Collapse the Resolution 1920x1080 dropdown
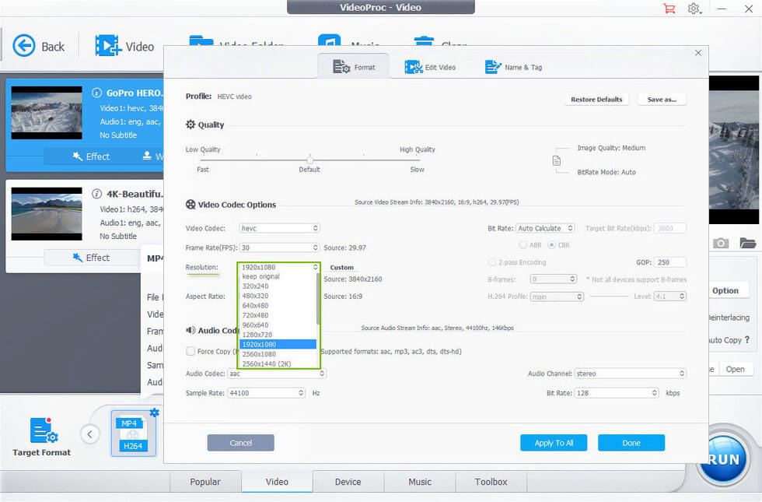The width and height of the screenshot is (762, 502). (279, 267)
